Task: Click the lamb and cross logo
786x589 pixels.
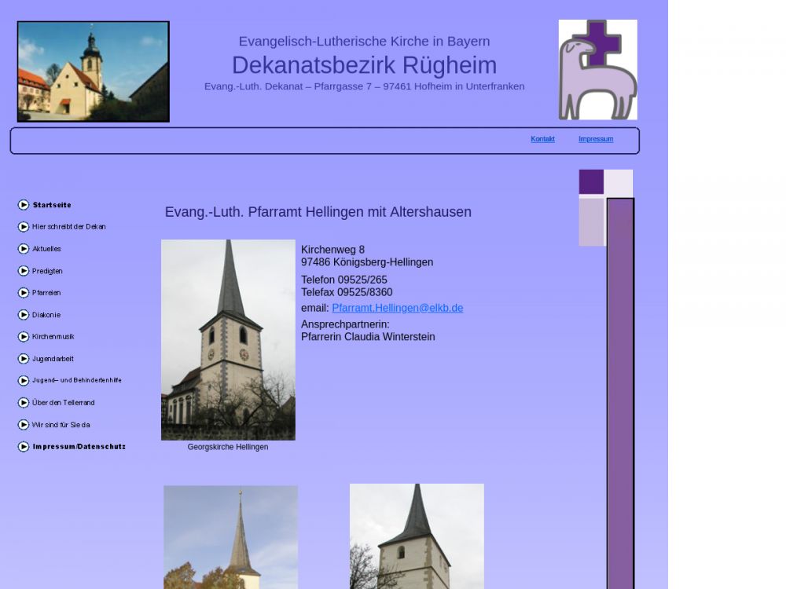Action: pos(597,70)
